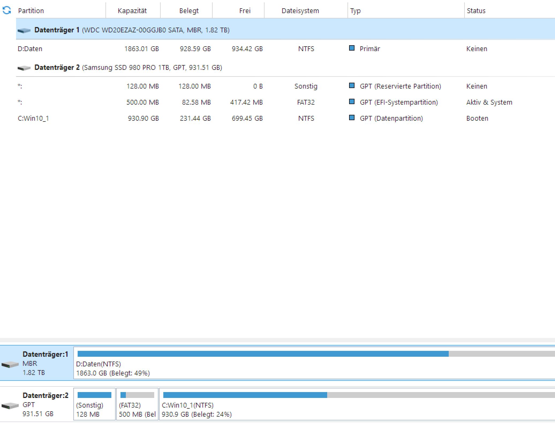Select the C:Win10_1(NTFS) block in disk map
Viewport: 555px width, 433px height.
[x=357, y=404]
